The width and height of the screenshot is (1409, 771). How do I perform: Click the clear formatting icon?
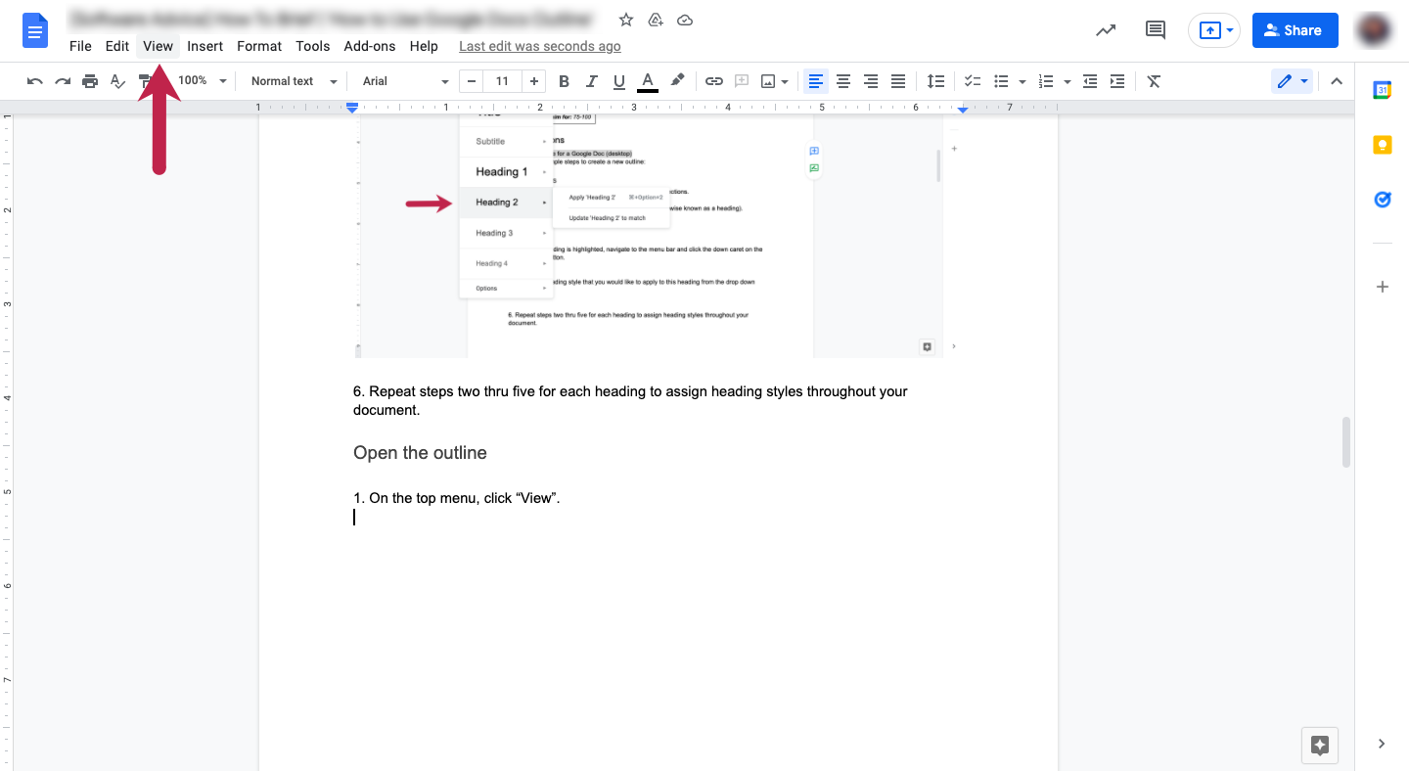1154,81
